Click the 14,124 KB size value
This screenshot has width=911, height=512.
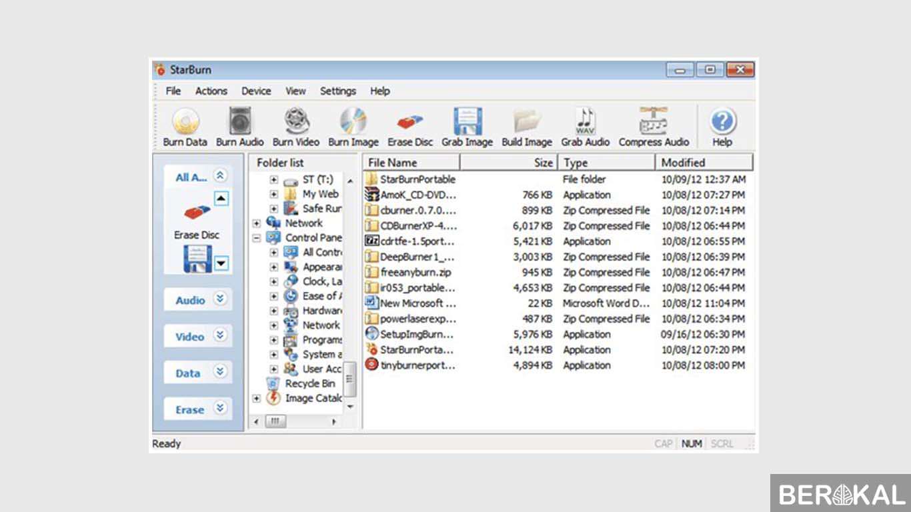coord(531,349)
